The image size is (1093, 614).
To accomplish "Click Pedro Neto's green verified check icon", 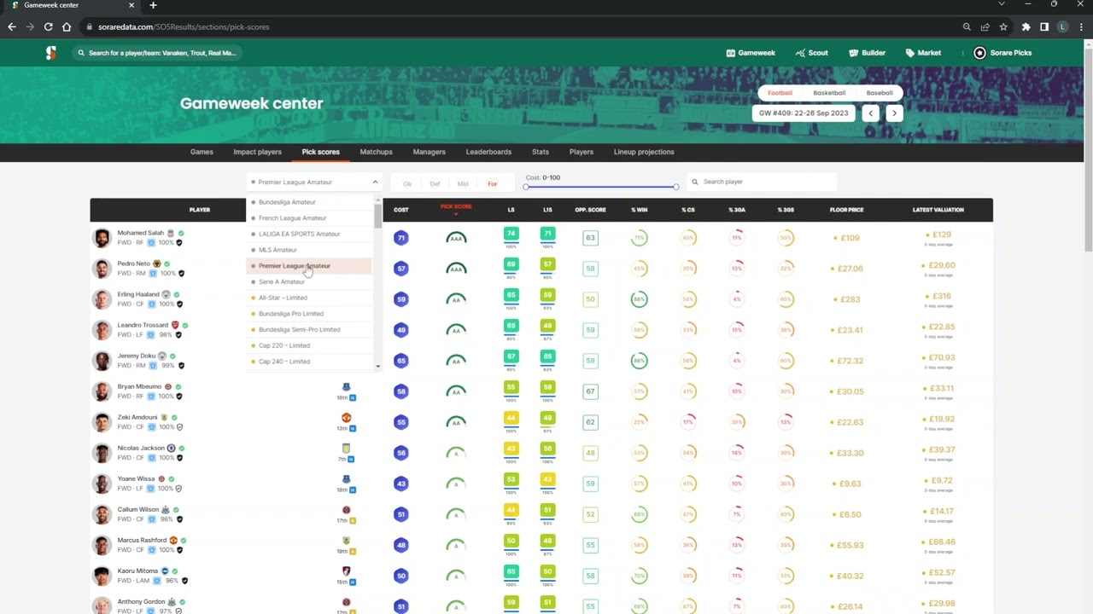I will [167, 264].
